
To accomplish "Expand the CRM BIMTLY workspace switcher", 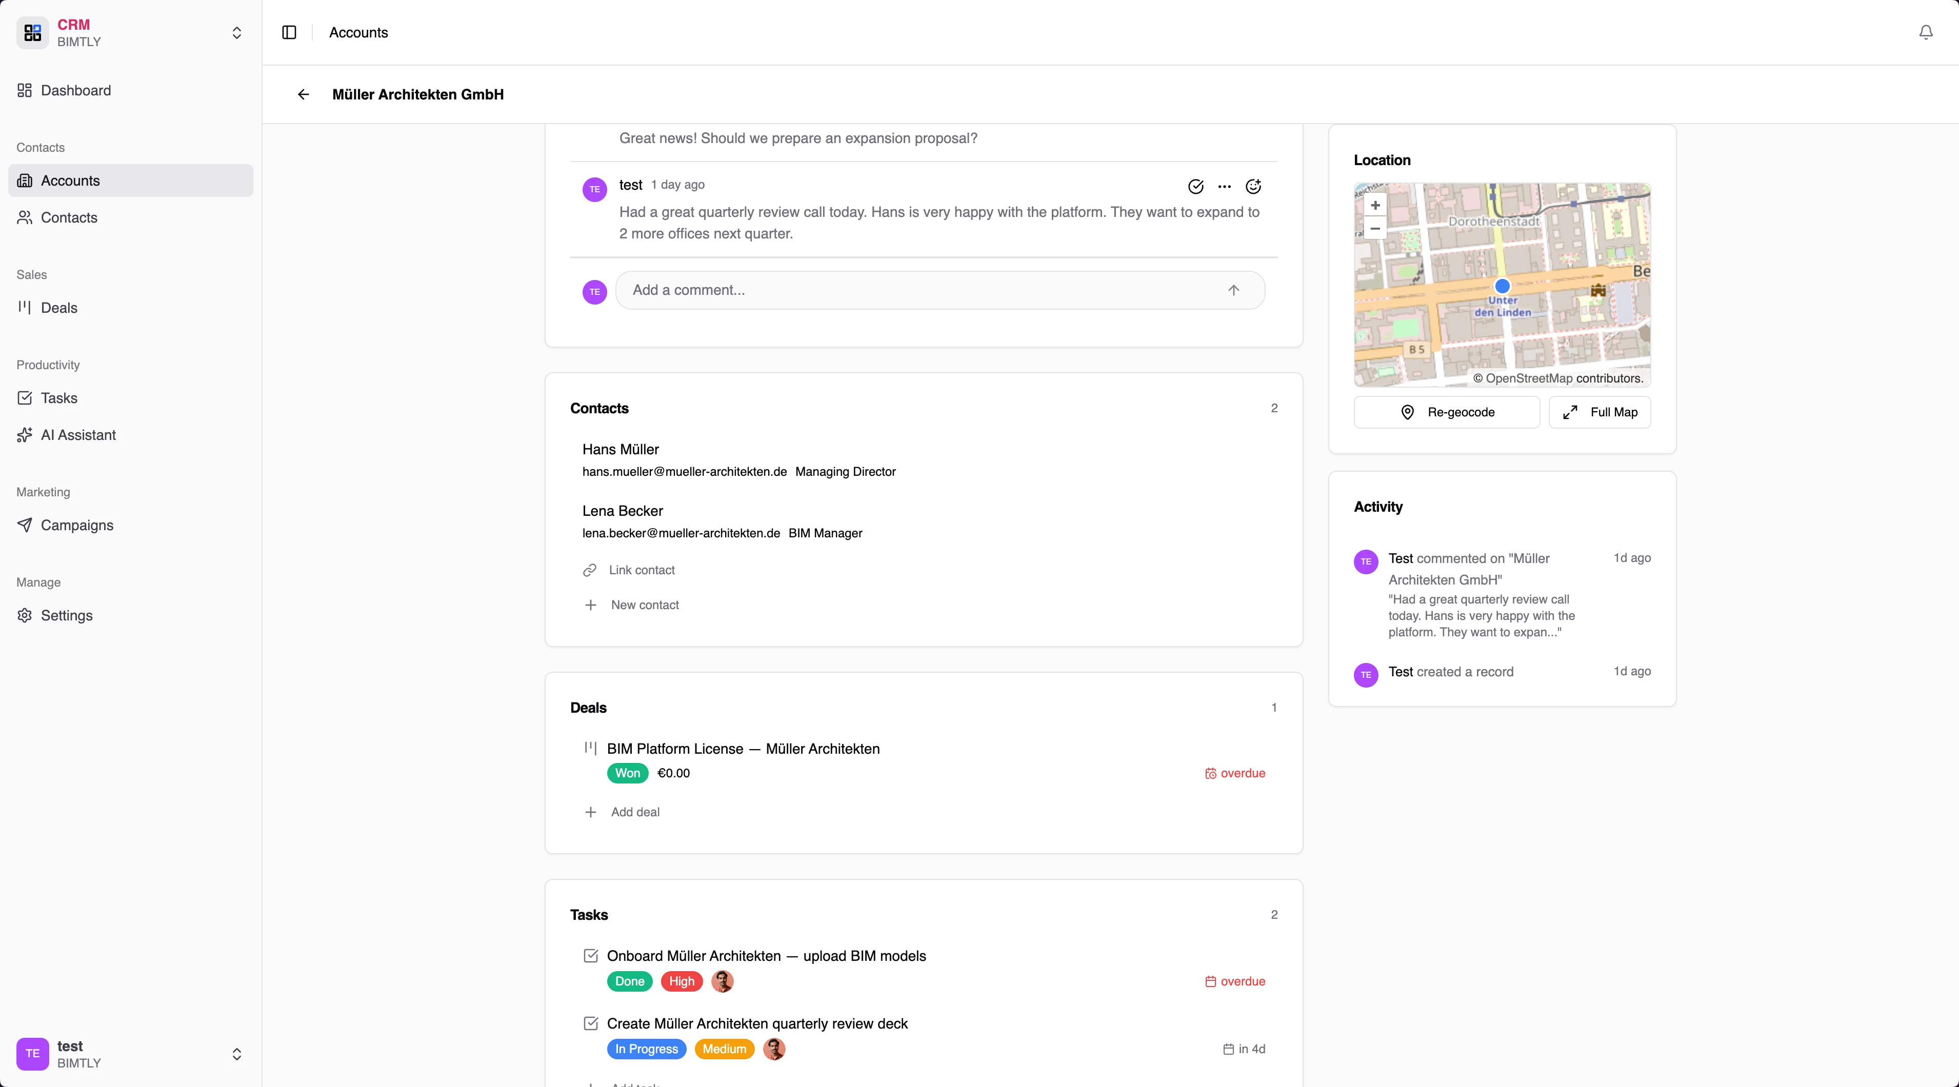I will coord(237,33).
